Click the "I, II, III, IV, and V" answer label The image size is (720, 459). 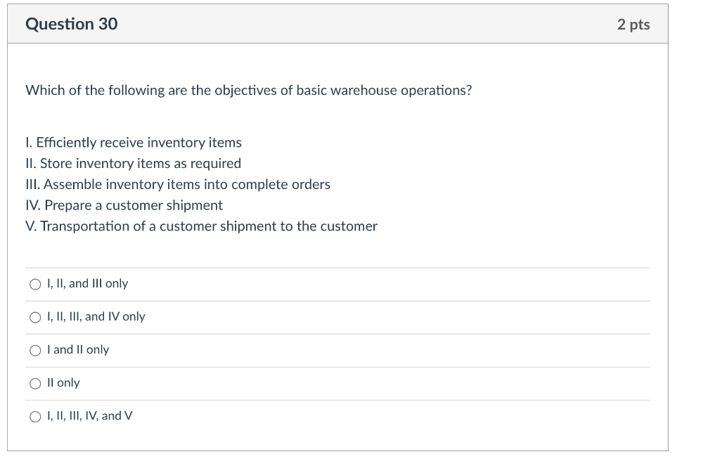pyautogui.click(x=89, y=416)
